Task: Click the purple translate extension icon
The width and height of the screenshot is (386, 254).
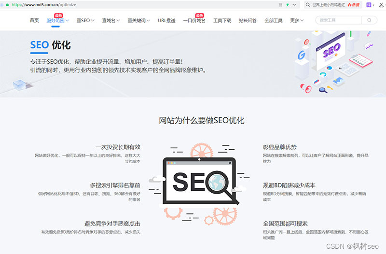Action: click(369, 5)
